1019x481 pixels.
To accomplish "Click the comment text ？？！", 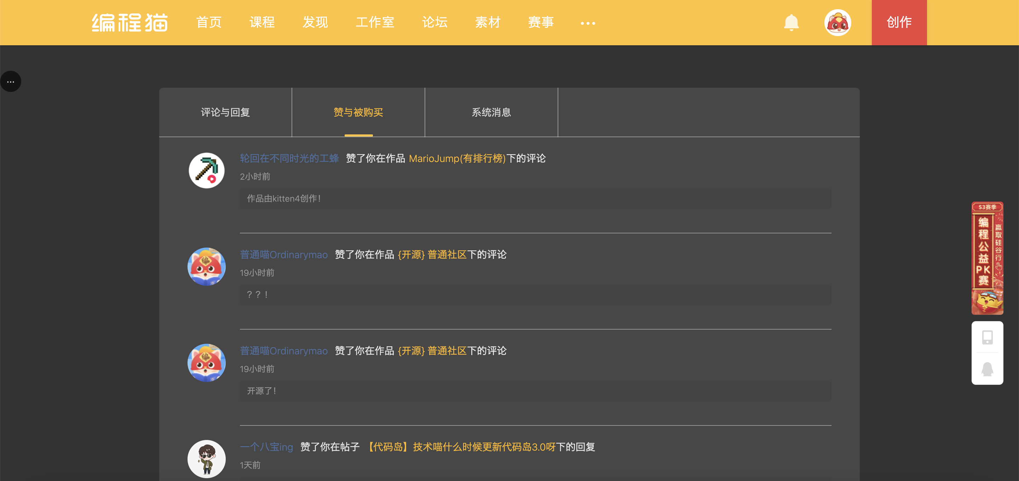I will [x=258, y=295].
